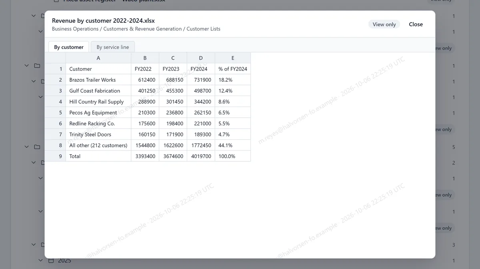Collapse the 2025 folder in background tree

pyautogui.click(x=40, y=261)
